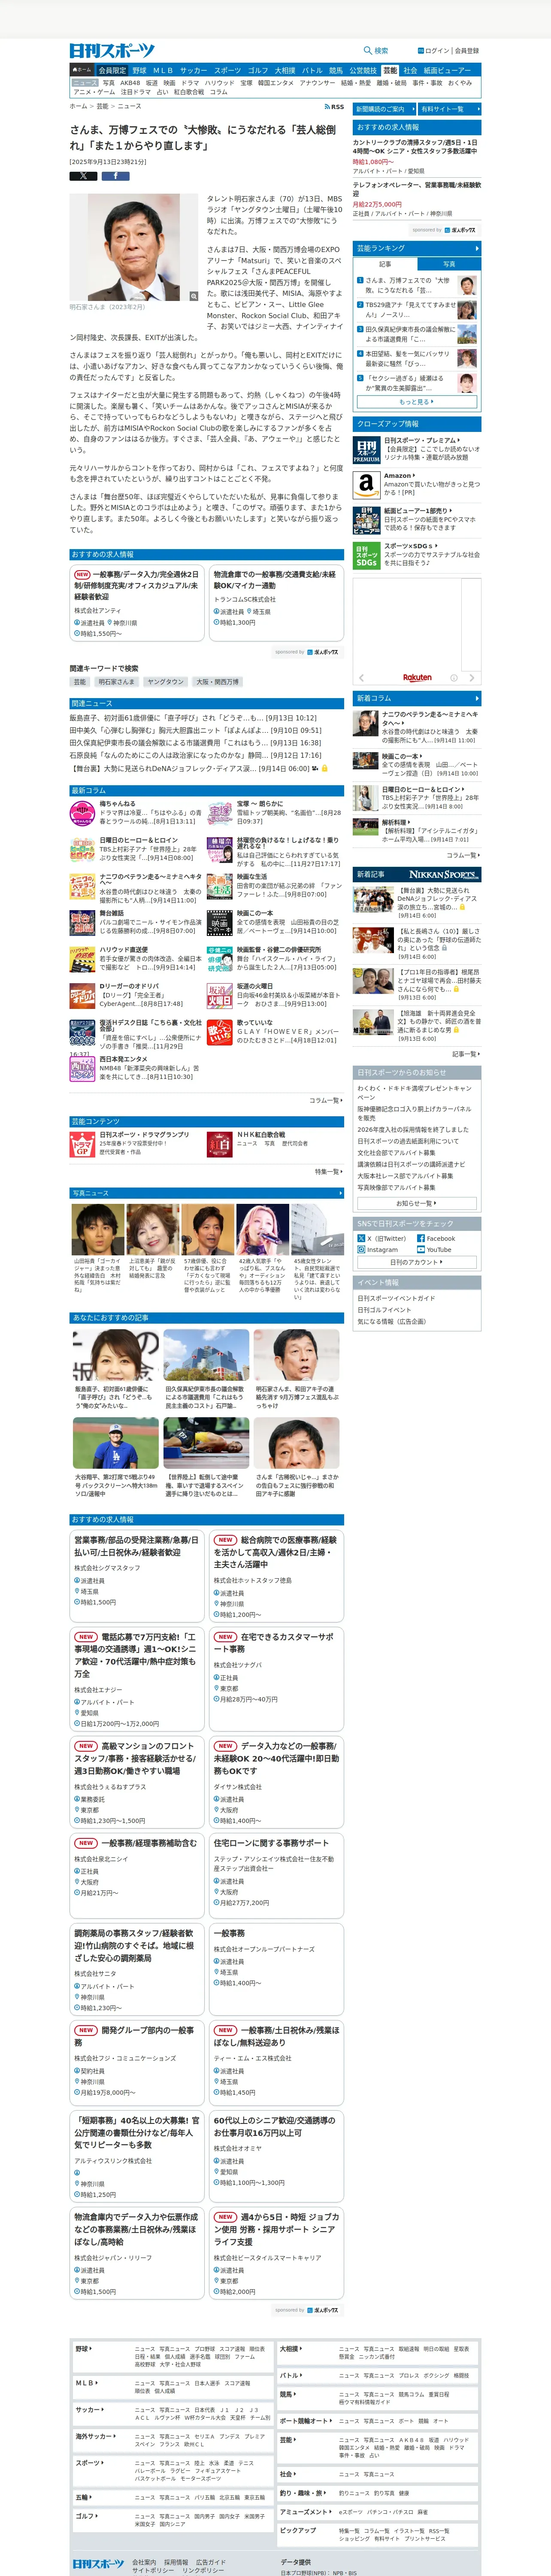Click 大阪・関西万博 keyword tag
This screenshot has height=2576, width=551.
point(217,682)
